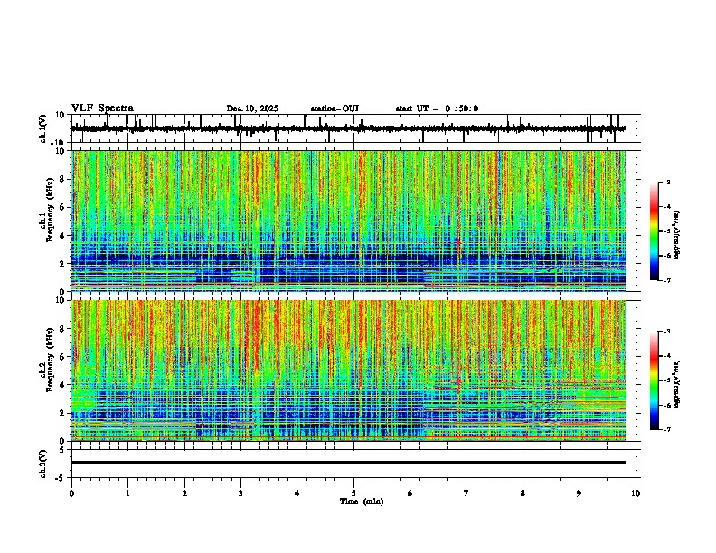Image resolution: width=716 pixels, height=553 pixels.
Task: Click the "6" kHz tick of ch.2 spectrogram
Action: [63, 356]
